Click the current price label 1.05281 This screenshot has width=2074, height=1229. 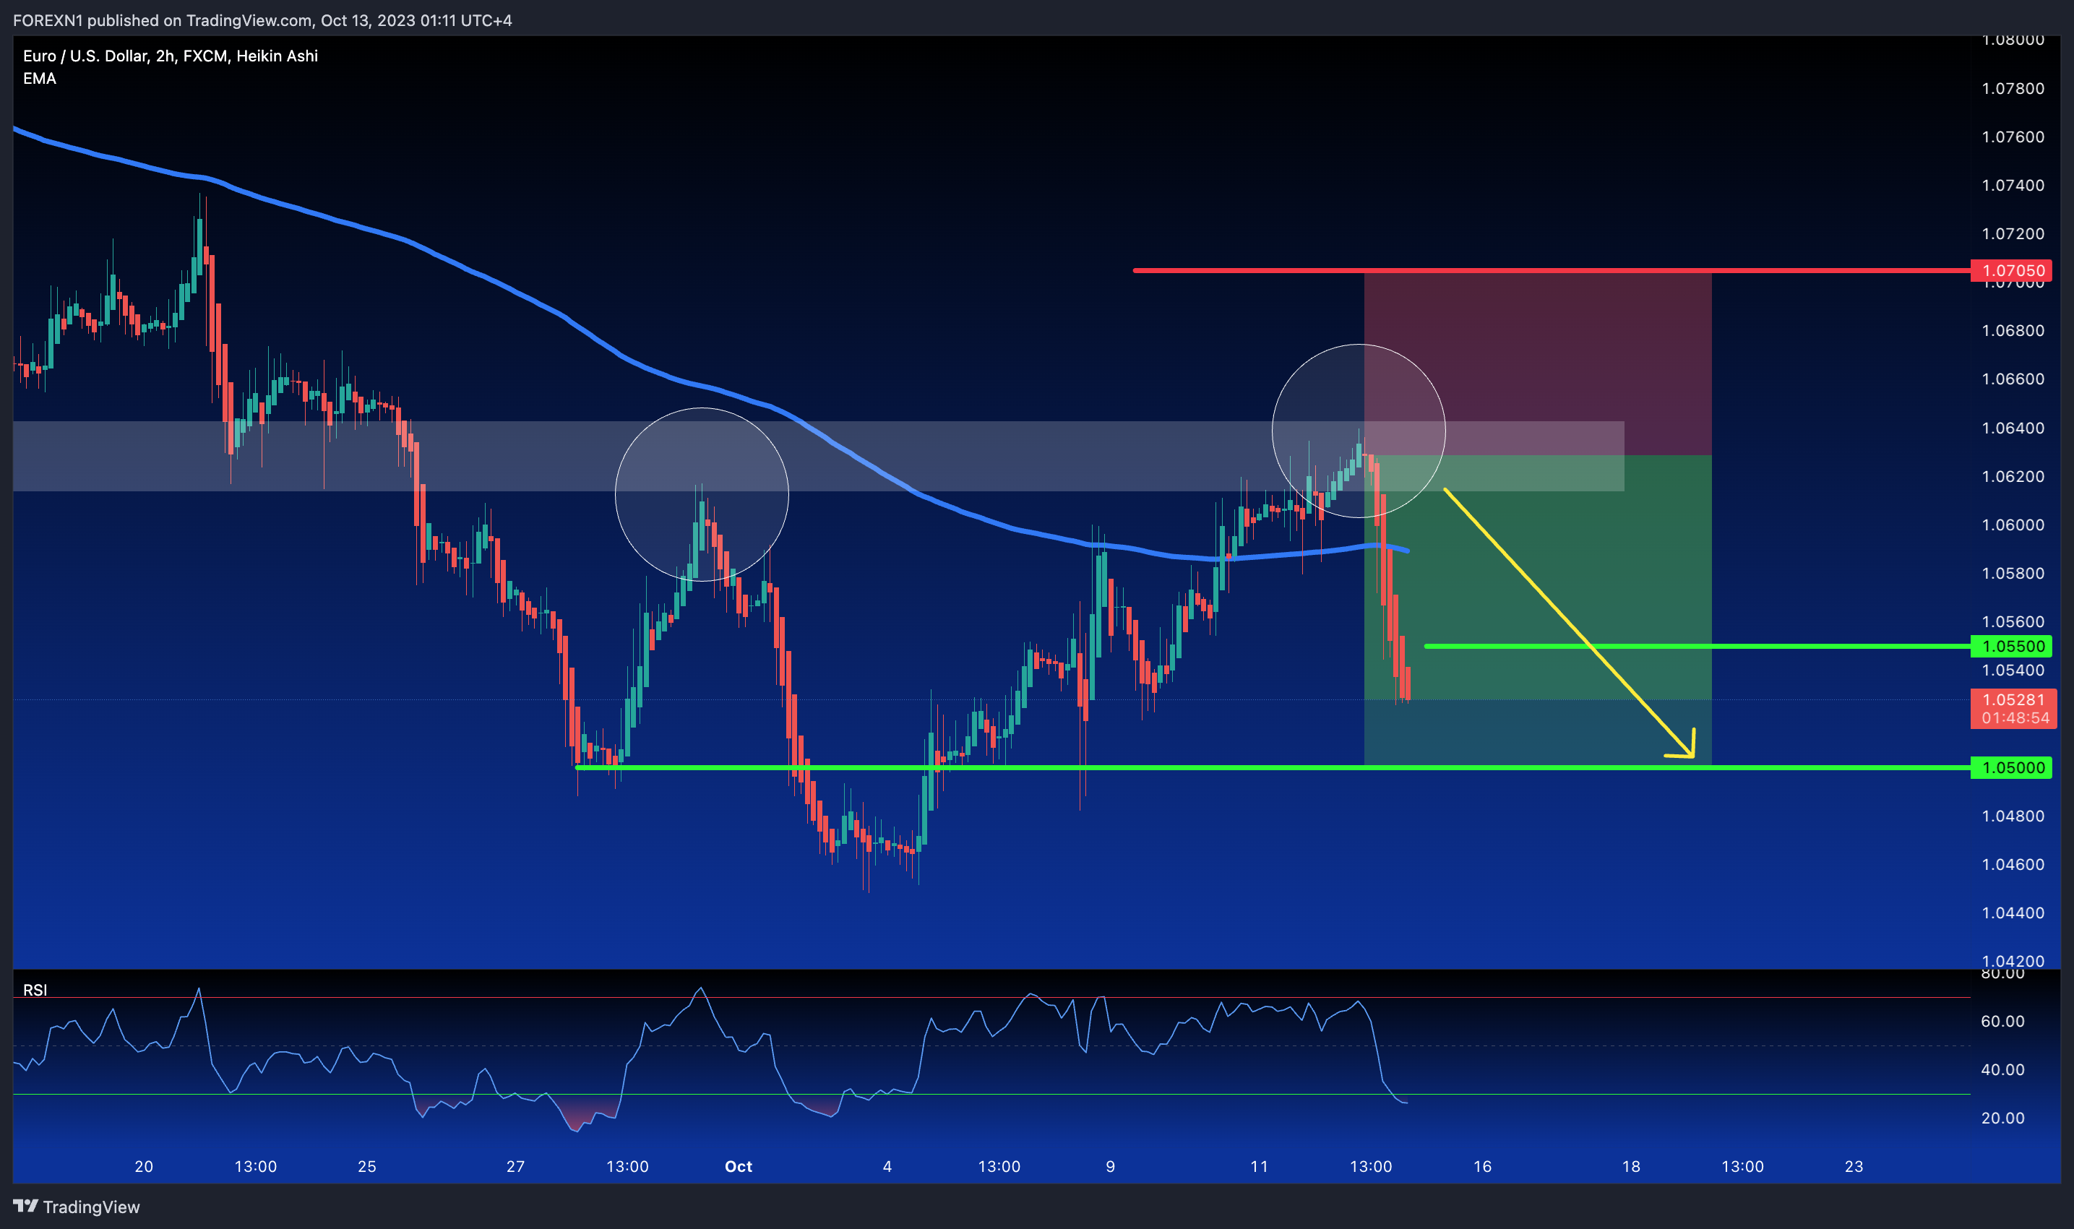2014,700
